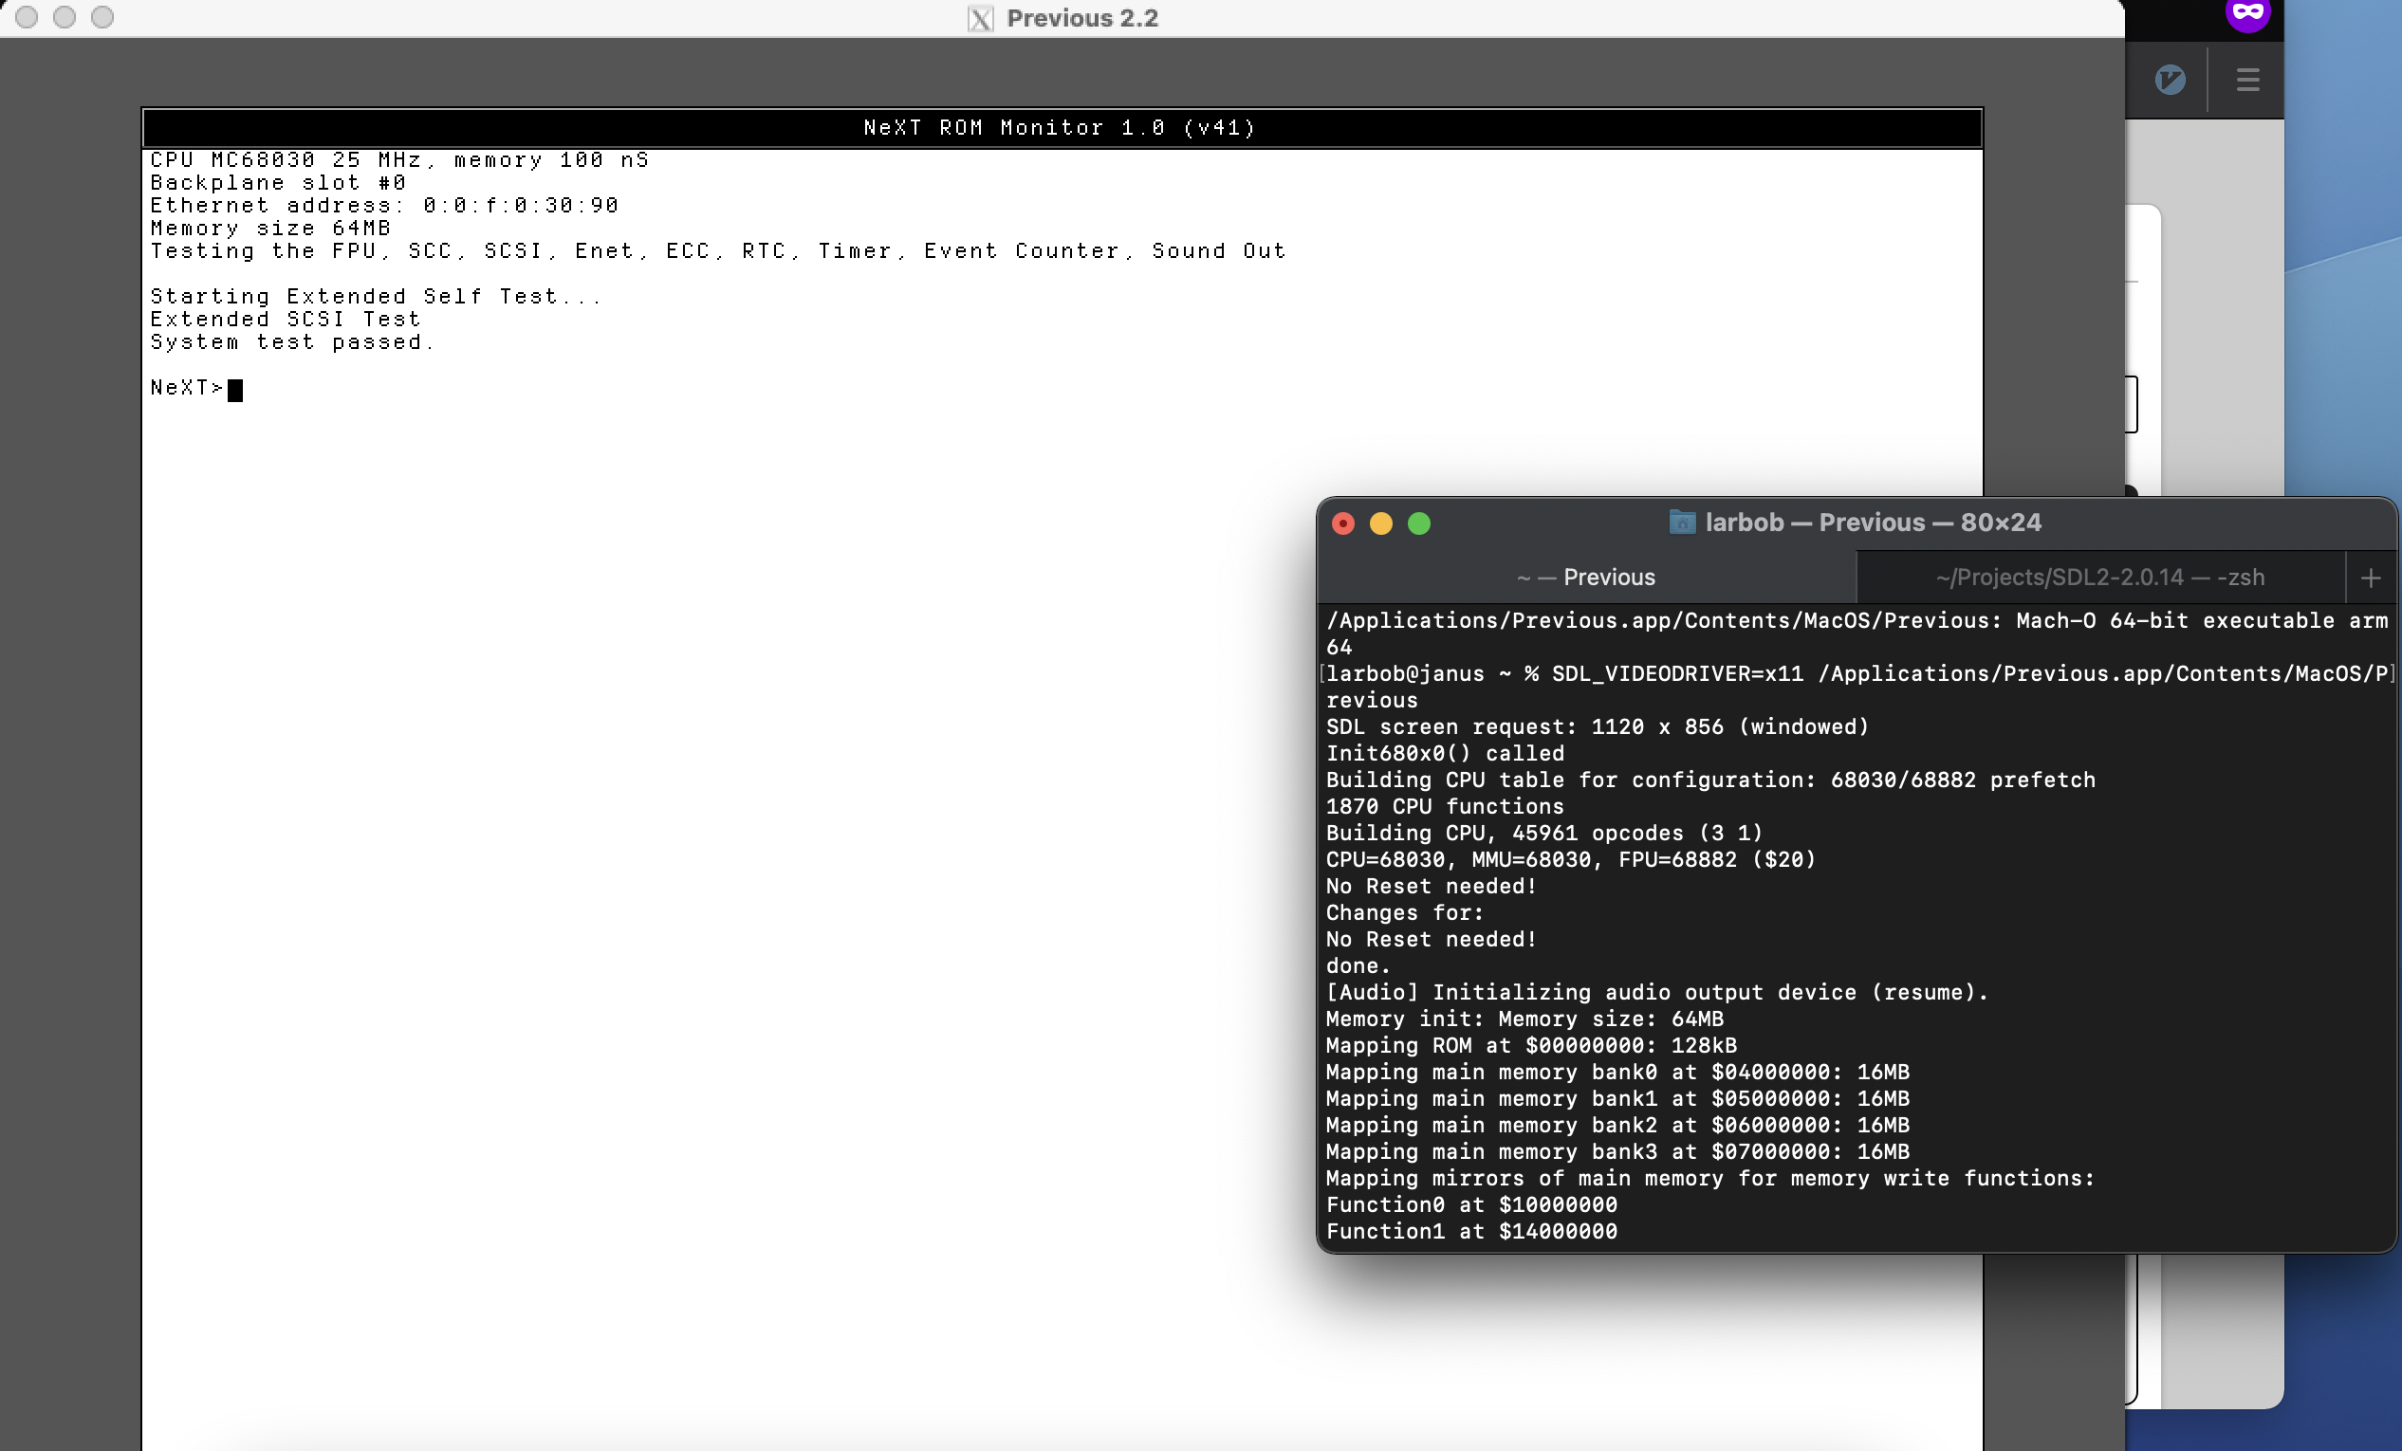The image size is (2402, 1451).
Task: Switch to the "~ — Previous" terminal tab
Action: click(x=1586, y=577)
